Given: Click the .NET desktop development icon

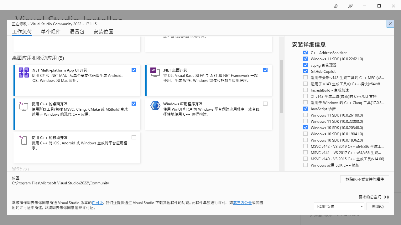Looking at the screenshot, I should (155, 72).
